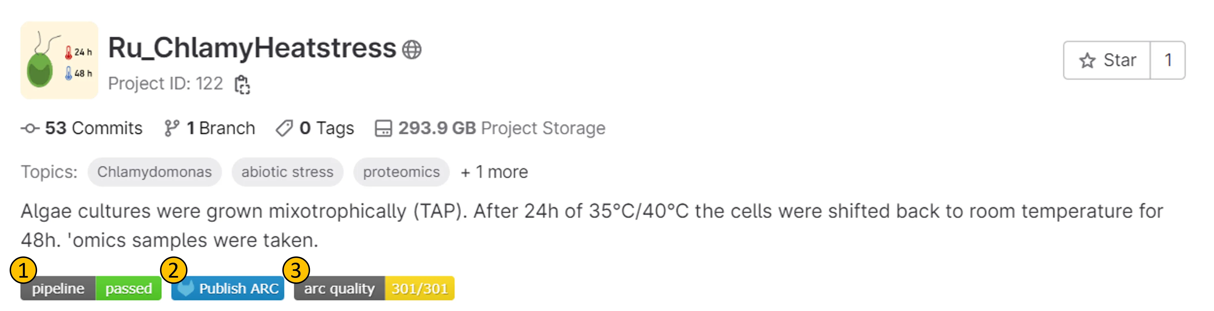Click the public visibility globe icon
The height and width of the screenshot is (311, 1214).
pyautogui.click(x=411, y=49)
